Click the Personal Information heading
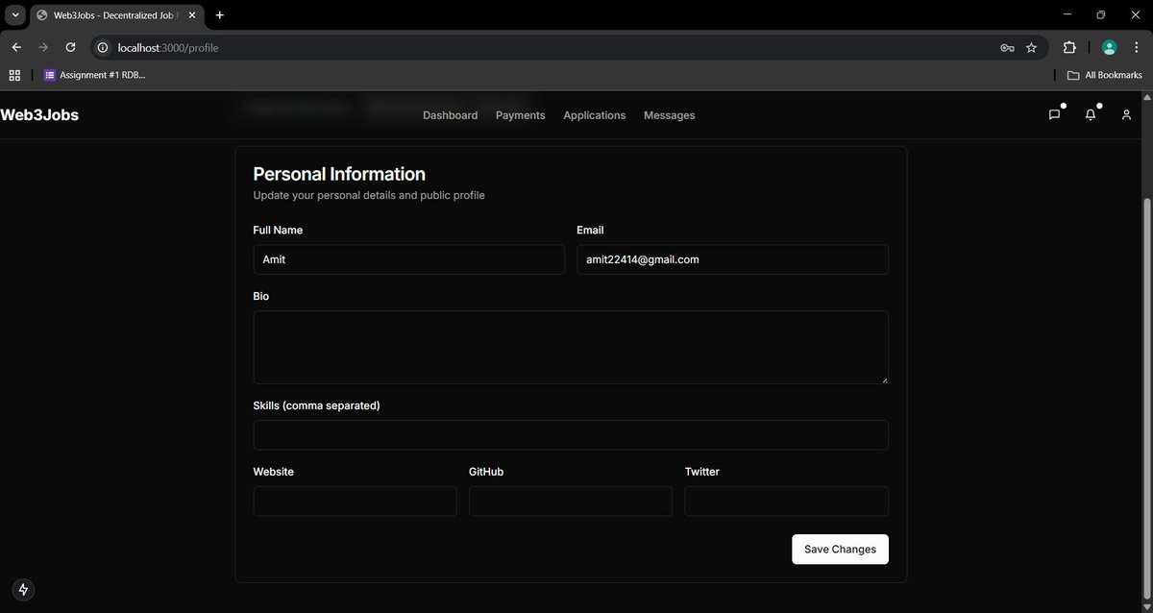The width and height of the screenshot is (1153, 613). pos(339,174)
